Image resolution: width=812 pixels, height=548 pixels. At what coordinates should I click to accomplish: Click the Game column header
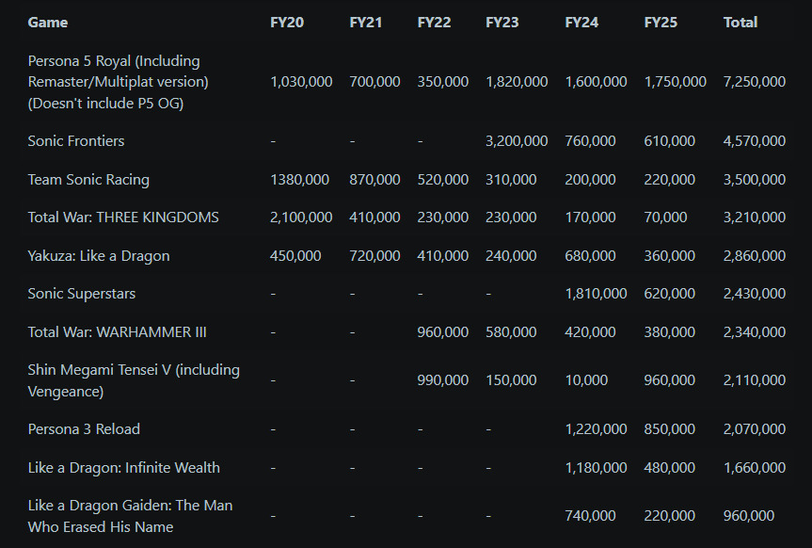pyautogui.click(x=48, y=23)
